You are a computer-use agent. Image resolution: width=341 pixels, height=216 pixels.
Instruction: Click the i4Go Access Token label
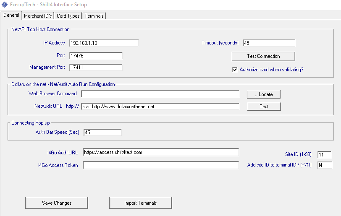pos(58,165)
